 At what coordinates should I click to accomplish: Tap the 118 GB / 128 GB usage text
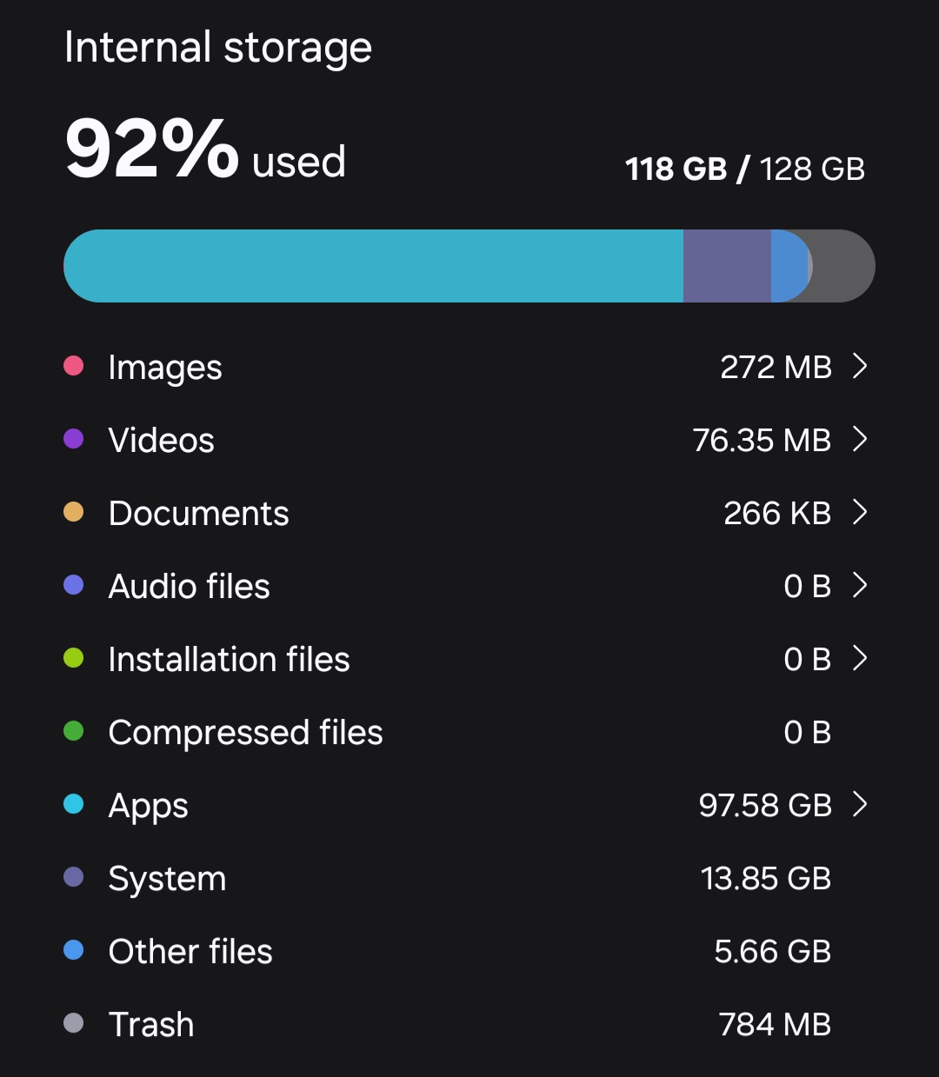[744, 169]
